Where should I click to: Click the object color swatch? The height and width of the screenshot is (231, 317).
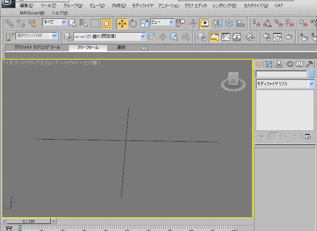311,74
